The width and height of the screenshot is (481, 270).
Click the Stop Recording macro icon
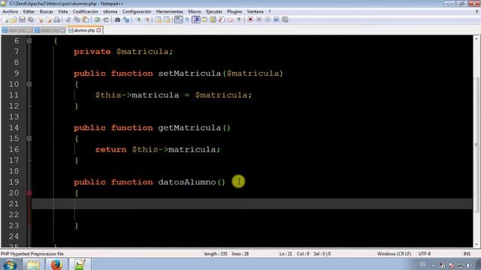click(259, 20)
